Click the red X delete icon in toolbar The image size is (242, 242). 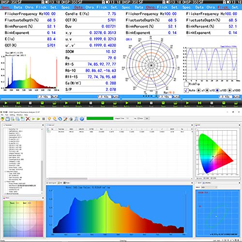(x=28, y=119)
